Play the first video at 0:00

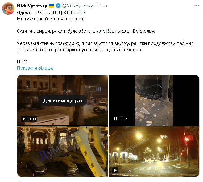click(x=24, y=119)
